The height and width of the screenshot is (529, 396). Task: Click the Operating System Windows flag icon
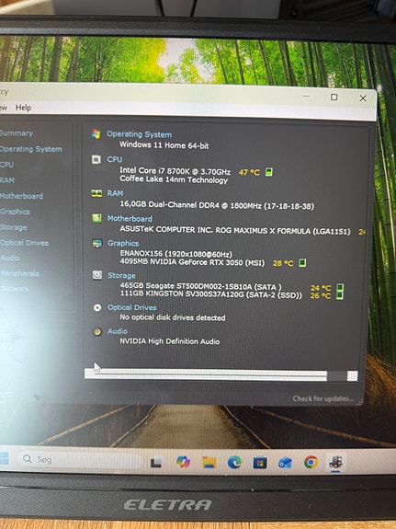96,134
